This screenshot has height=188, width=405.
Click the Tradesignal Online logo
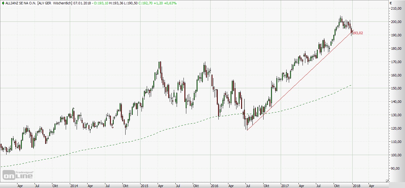18,175
